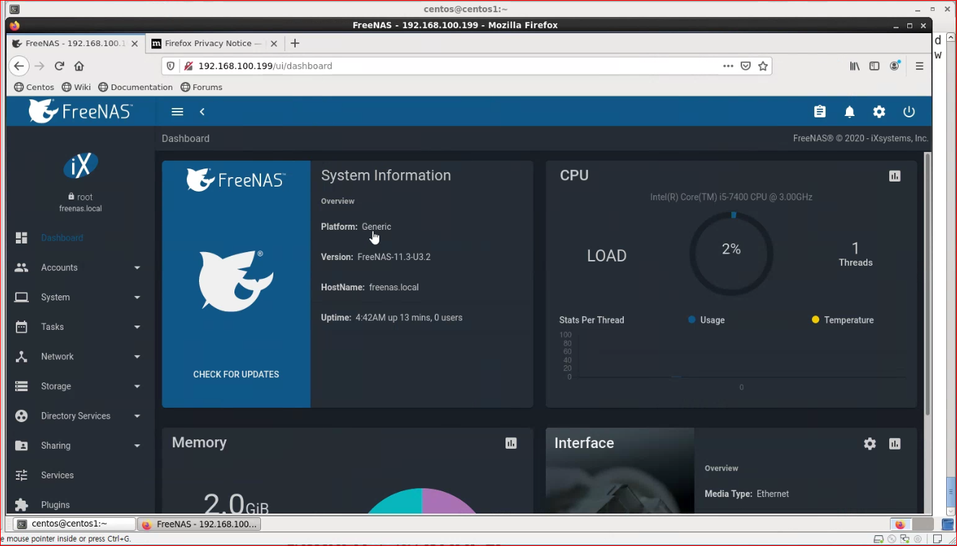Expand the Sharing menu arrow
This screenshot has height=546, width=957.
pos(137,446)
